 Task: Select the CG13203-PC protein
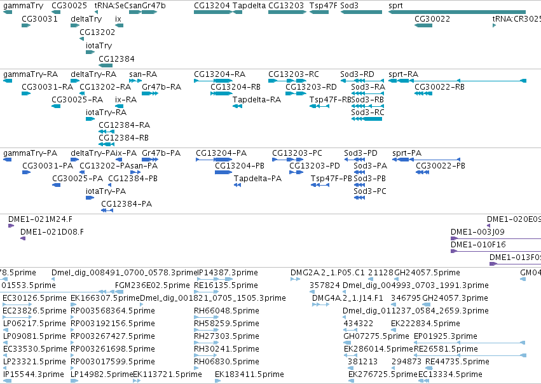(x=288, y=160)
